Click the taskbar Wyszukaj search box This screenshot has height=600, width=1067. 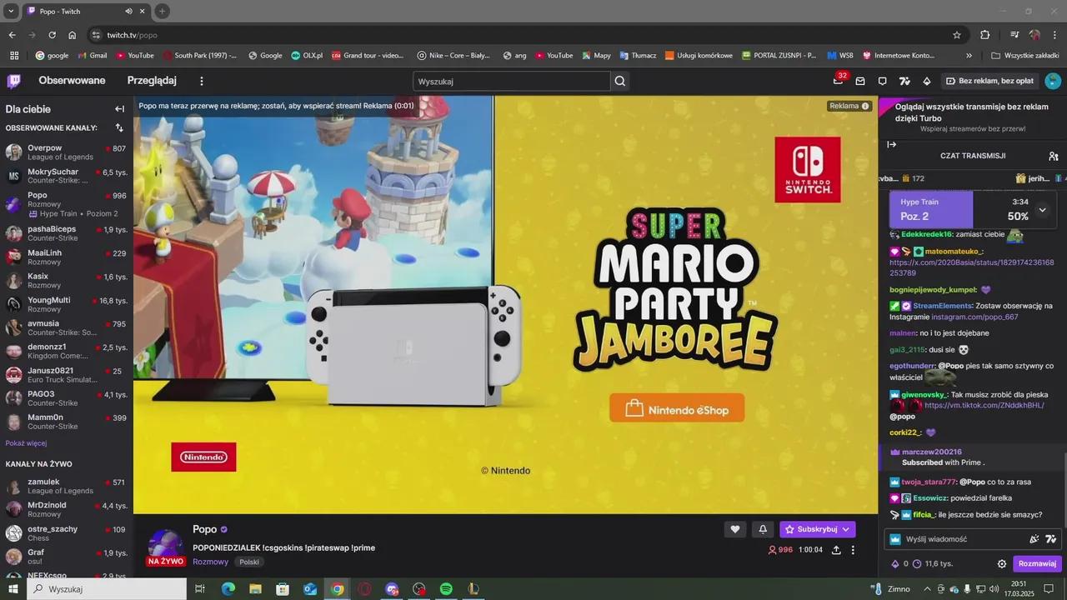click(108, 588)
